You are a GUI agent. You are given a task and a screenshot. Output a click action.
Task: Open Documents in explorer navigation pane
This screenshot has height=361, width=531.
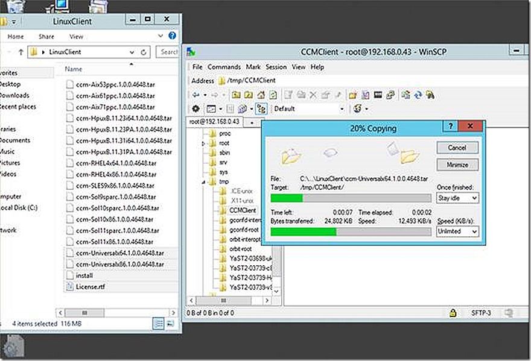click(15, 140)
